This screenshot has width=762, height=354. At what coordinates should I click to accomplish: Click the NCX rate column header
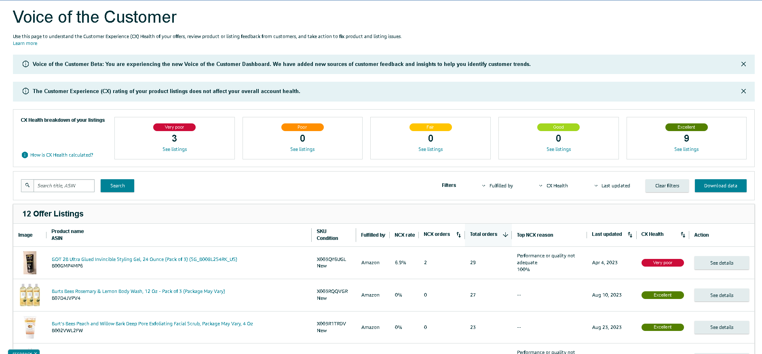[x=405, y=235]
